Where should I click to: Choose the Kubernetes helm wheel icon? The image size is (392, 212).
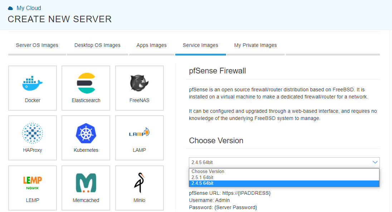tap(86, 133)
